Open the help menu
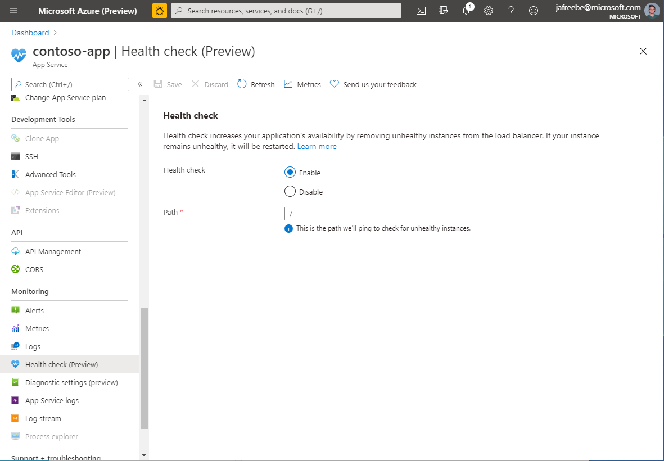 point(511,10)
